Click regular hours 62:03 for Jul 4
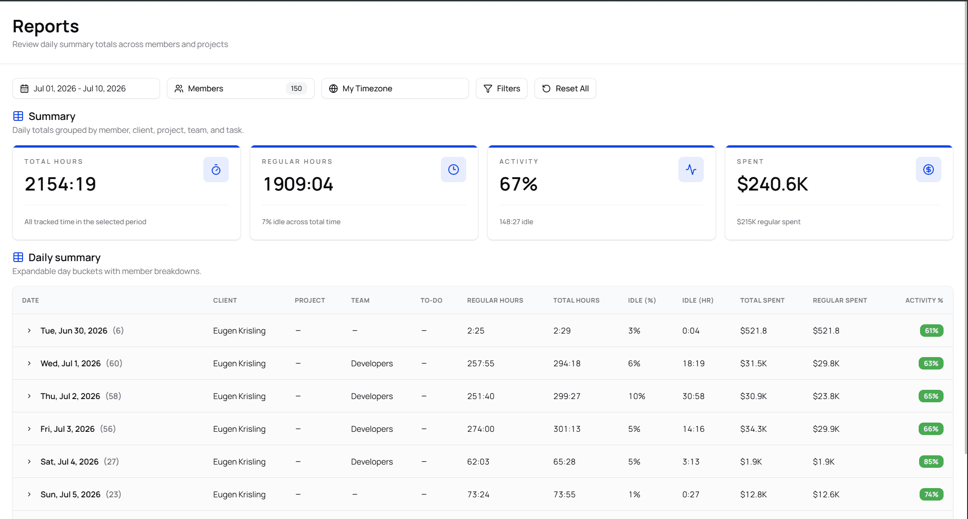The image size is (968, 519). (x=478, y=461)
